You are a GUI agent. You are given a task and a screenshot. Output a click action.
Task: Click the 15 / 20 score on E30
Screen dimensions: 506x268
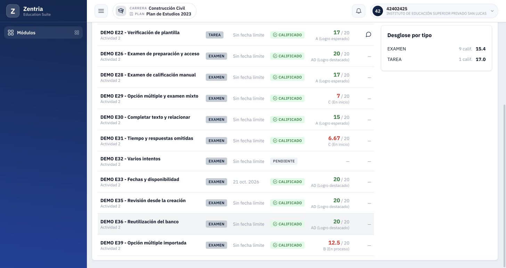(x=341, y=117)
